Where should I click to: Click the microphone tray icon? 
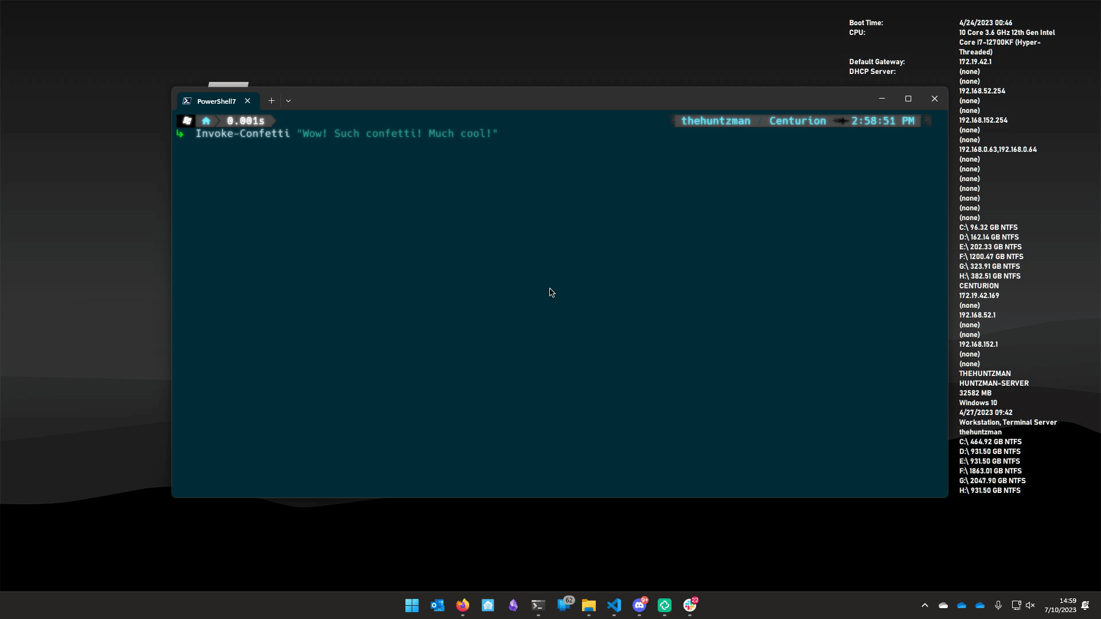[998, 605]
